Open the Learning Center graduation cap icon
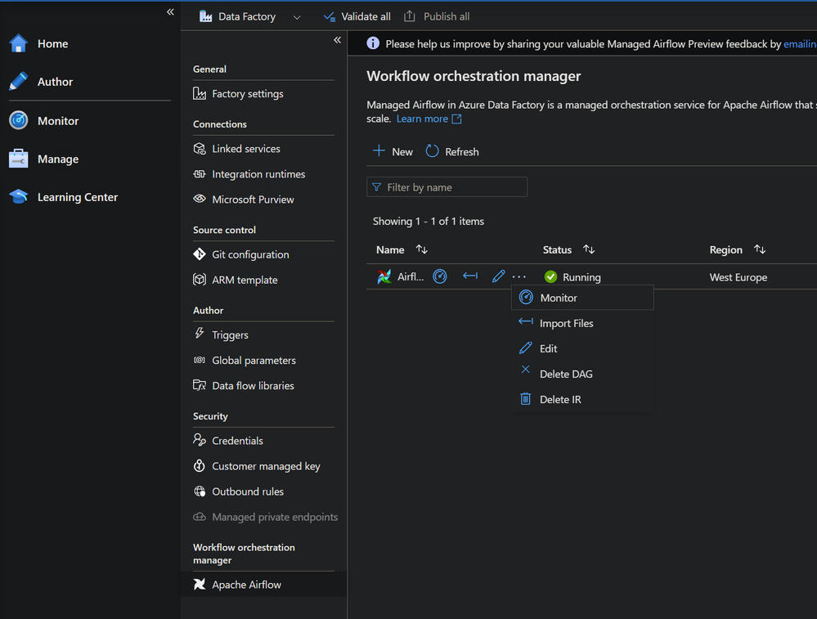The height and width of the screenshot is (619, 817). [x=19, y=197]
